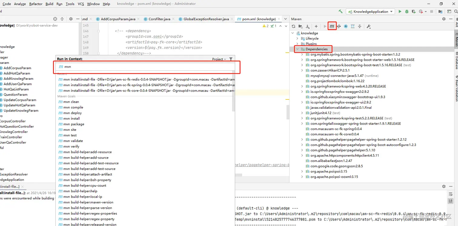
Task: Open the Run tool window gear settings
Action: click(x=444, y=187)
